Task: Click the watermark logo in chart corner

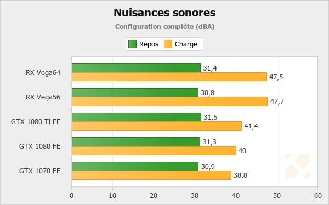Action: (x=297, y=166)
